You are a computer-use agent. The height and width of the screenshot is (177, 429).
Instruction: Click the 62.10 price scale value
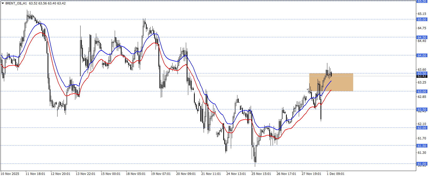tap(422, 124)
